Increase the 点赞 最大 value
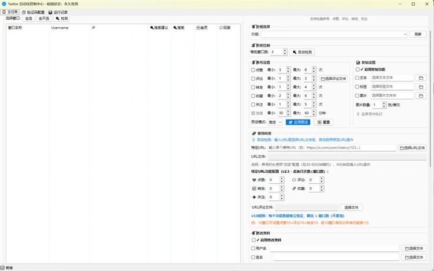434x271 pixels. point(314,68)
